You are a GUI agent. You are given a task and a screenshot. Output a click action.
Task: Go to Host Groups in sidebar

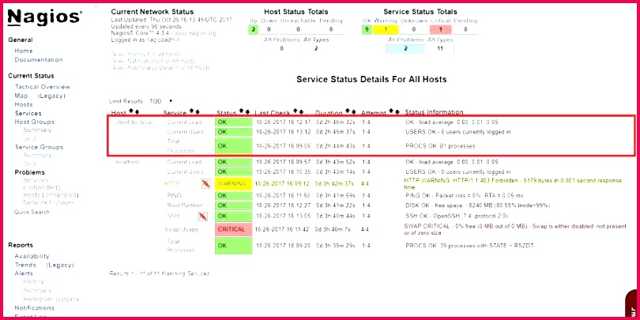pos(34,122)
